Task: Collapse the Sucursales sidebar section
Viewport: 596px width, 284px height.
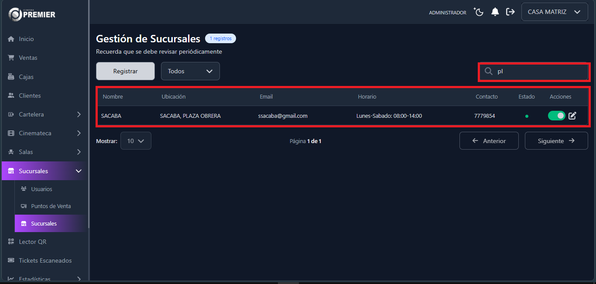Action: coord(79,171)
